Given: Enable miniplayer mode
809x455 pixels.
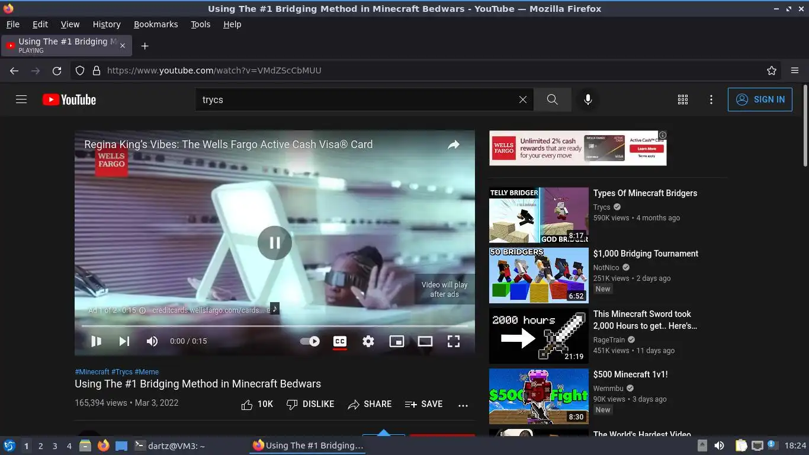Looking at the screenshot, I should coord(397,341).
